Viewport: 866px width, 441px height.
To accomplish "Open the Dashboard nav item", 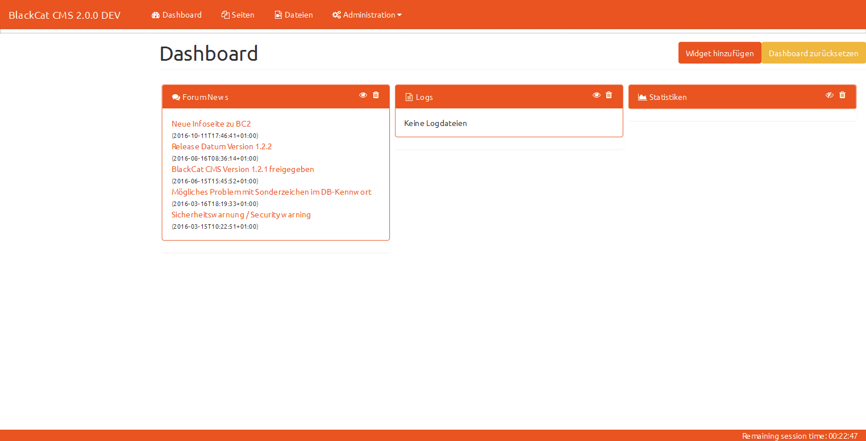I will pos(177,15).
